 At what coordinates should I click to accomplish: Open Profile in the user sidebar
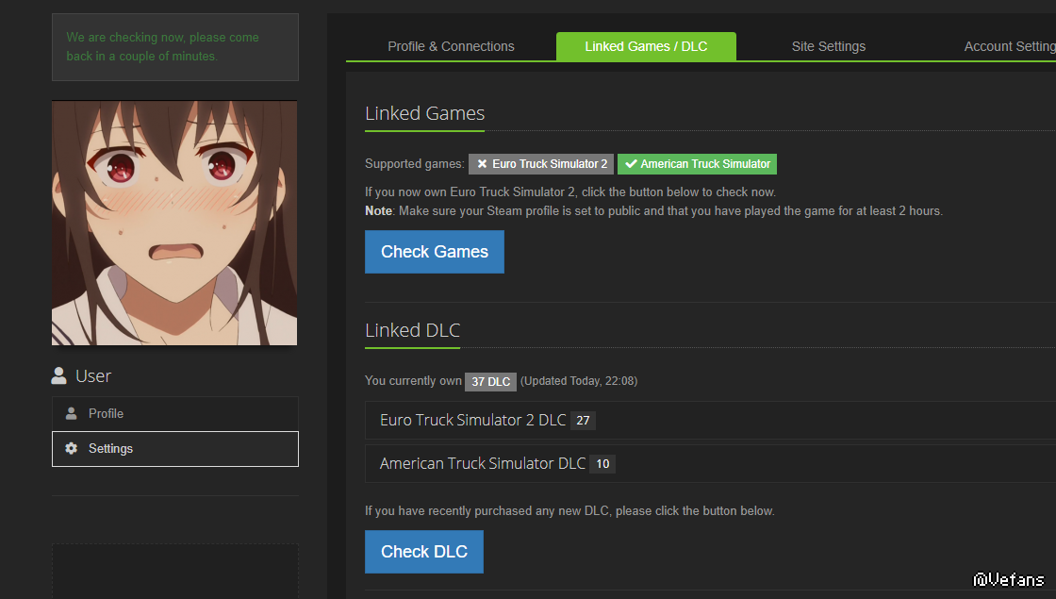tap(175, 414)
